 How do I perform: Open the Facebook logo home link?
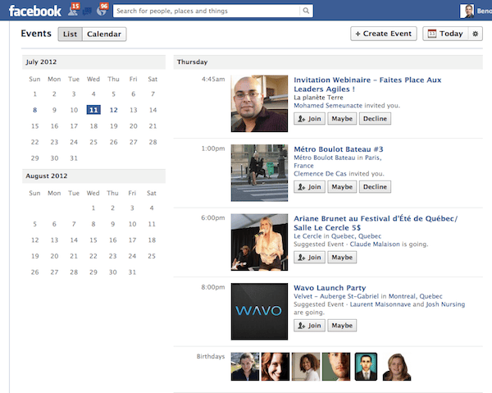[34, 11]
